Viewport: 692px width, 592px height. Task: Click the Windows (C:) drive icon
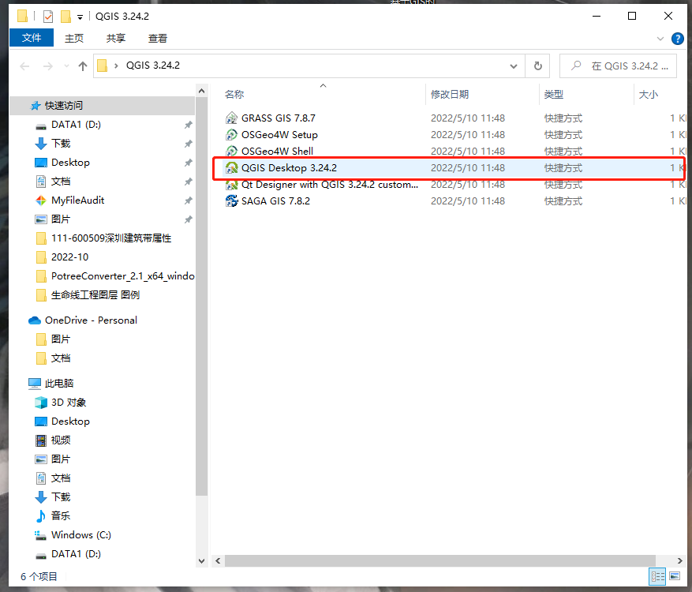click(x=40, y=535)
